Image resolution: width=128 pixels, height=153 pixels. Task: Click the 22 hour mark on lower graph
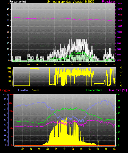coord(106,149)
